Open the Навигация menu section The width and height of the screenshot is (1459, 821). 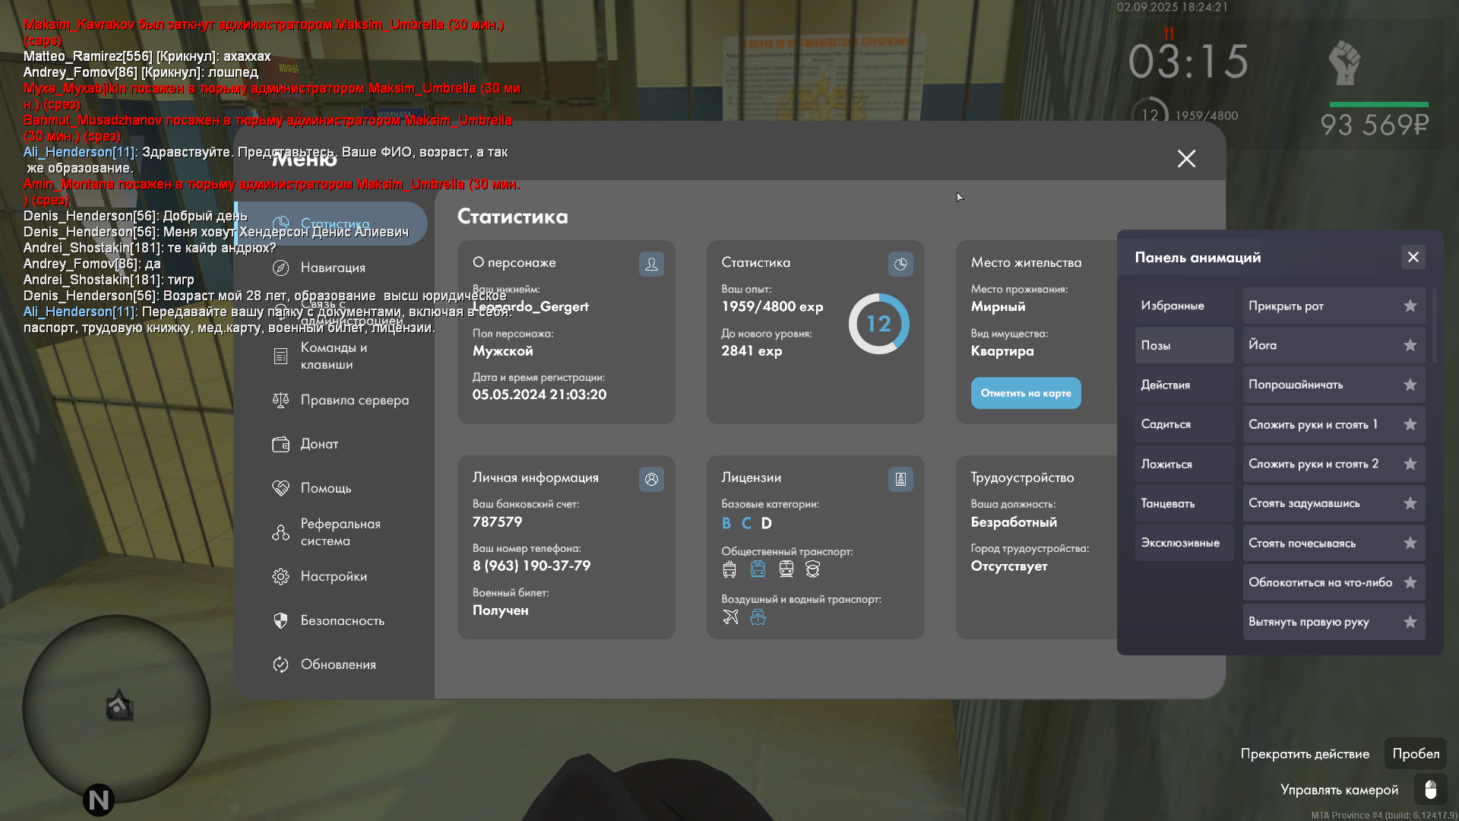pyautogui.click(x=331, y=268)
